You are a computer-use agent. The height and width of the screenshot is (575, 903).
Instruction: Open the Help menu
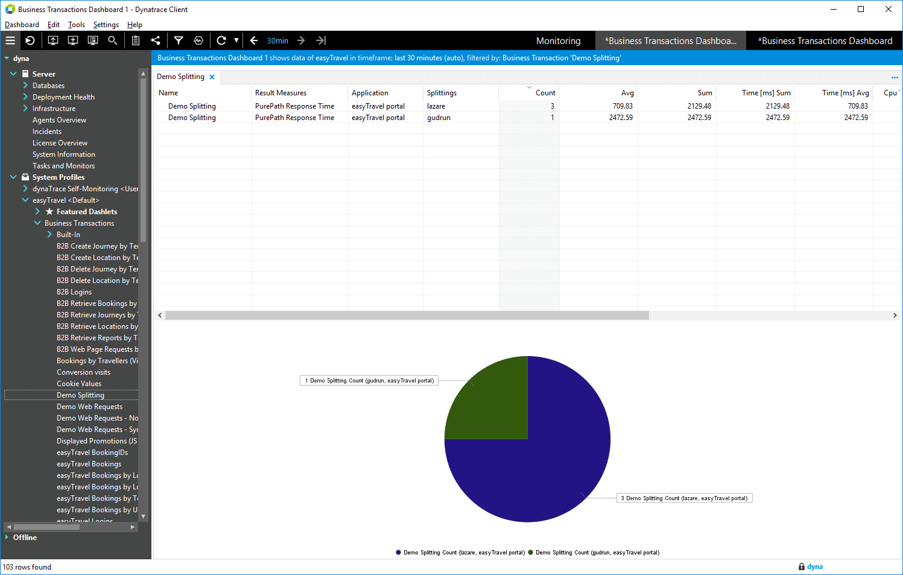point(135,25)
